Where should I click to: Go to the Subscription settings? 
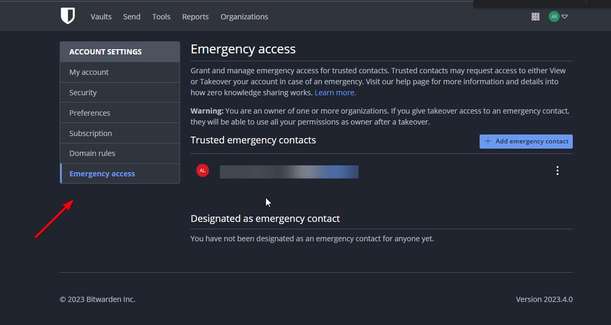(91, 133)
